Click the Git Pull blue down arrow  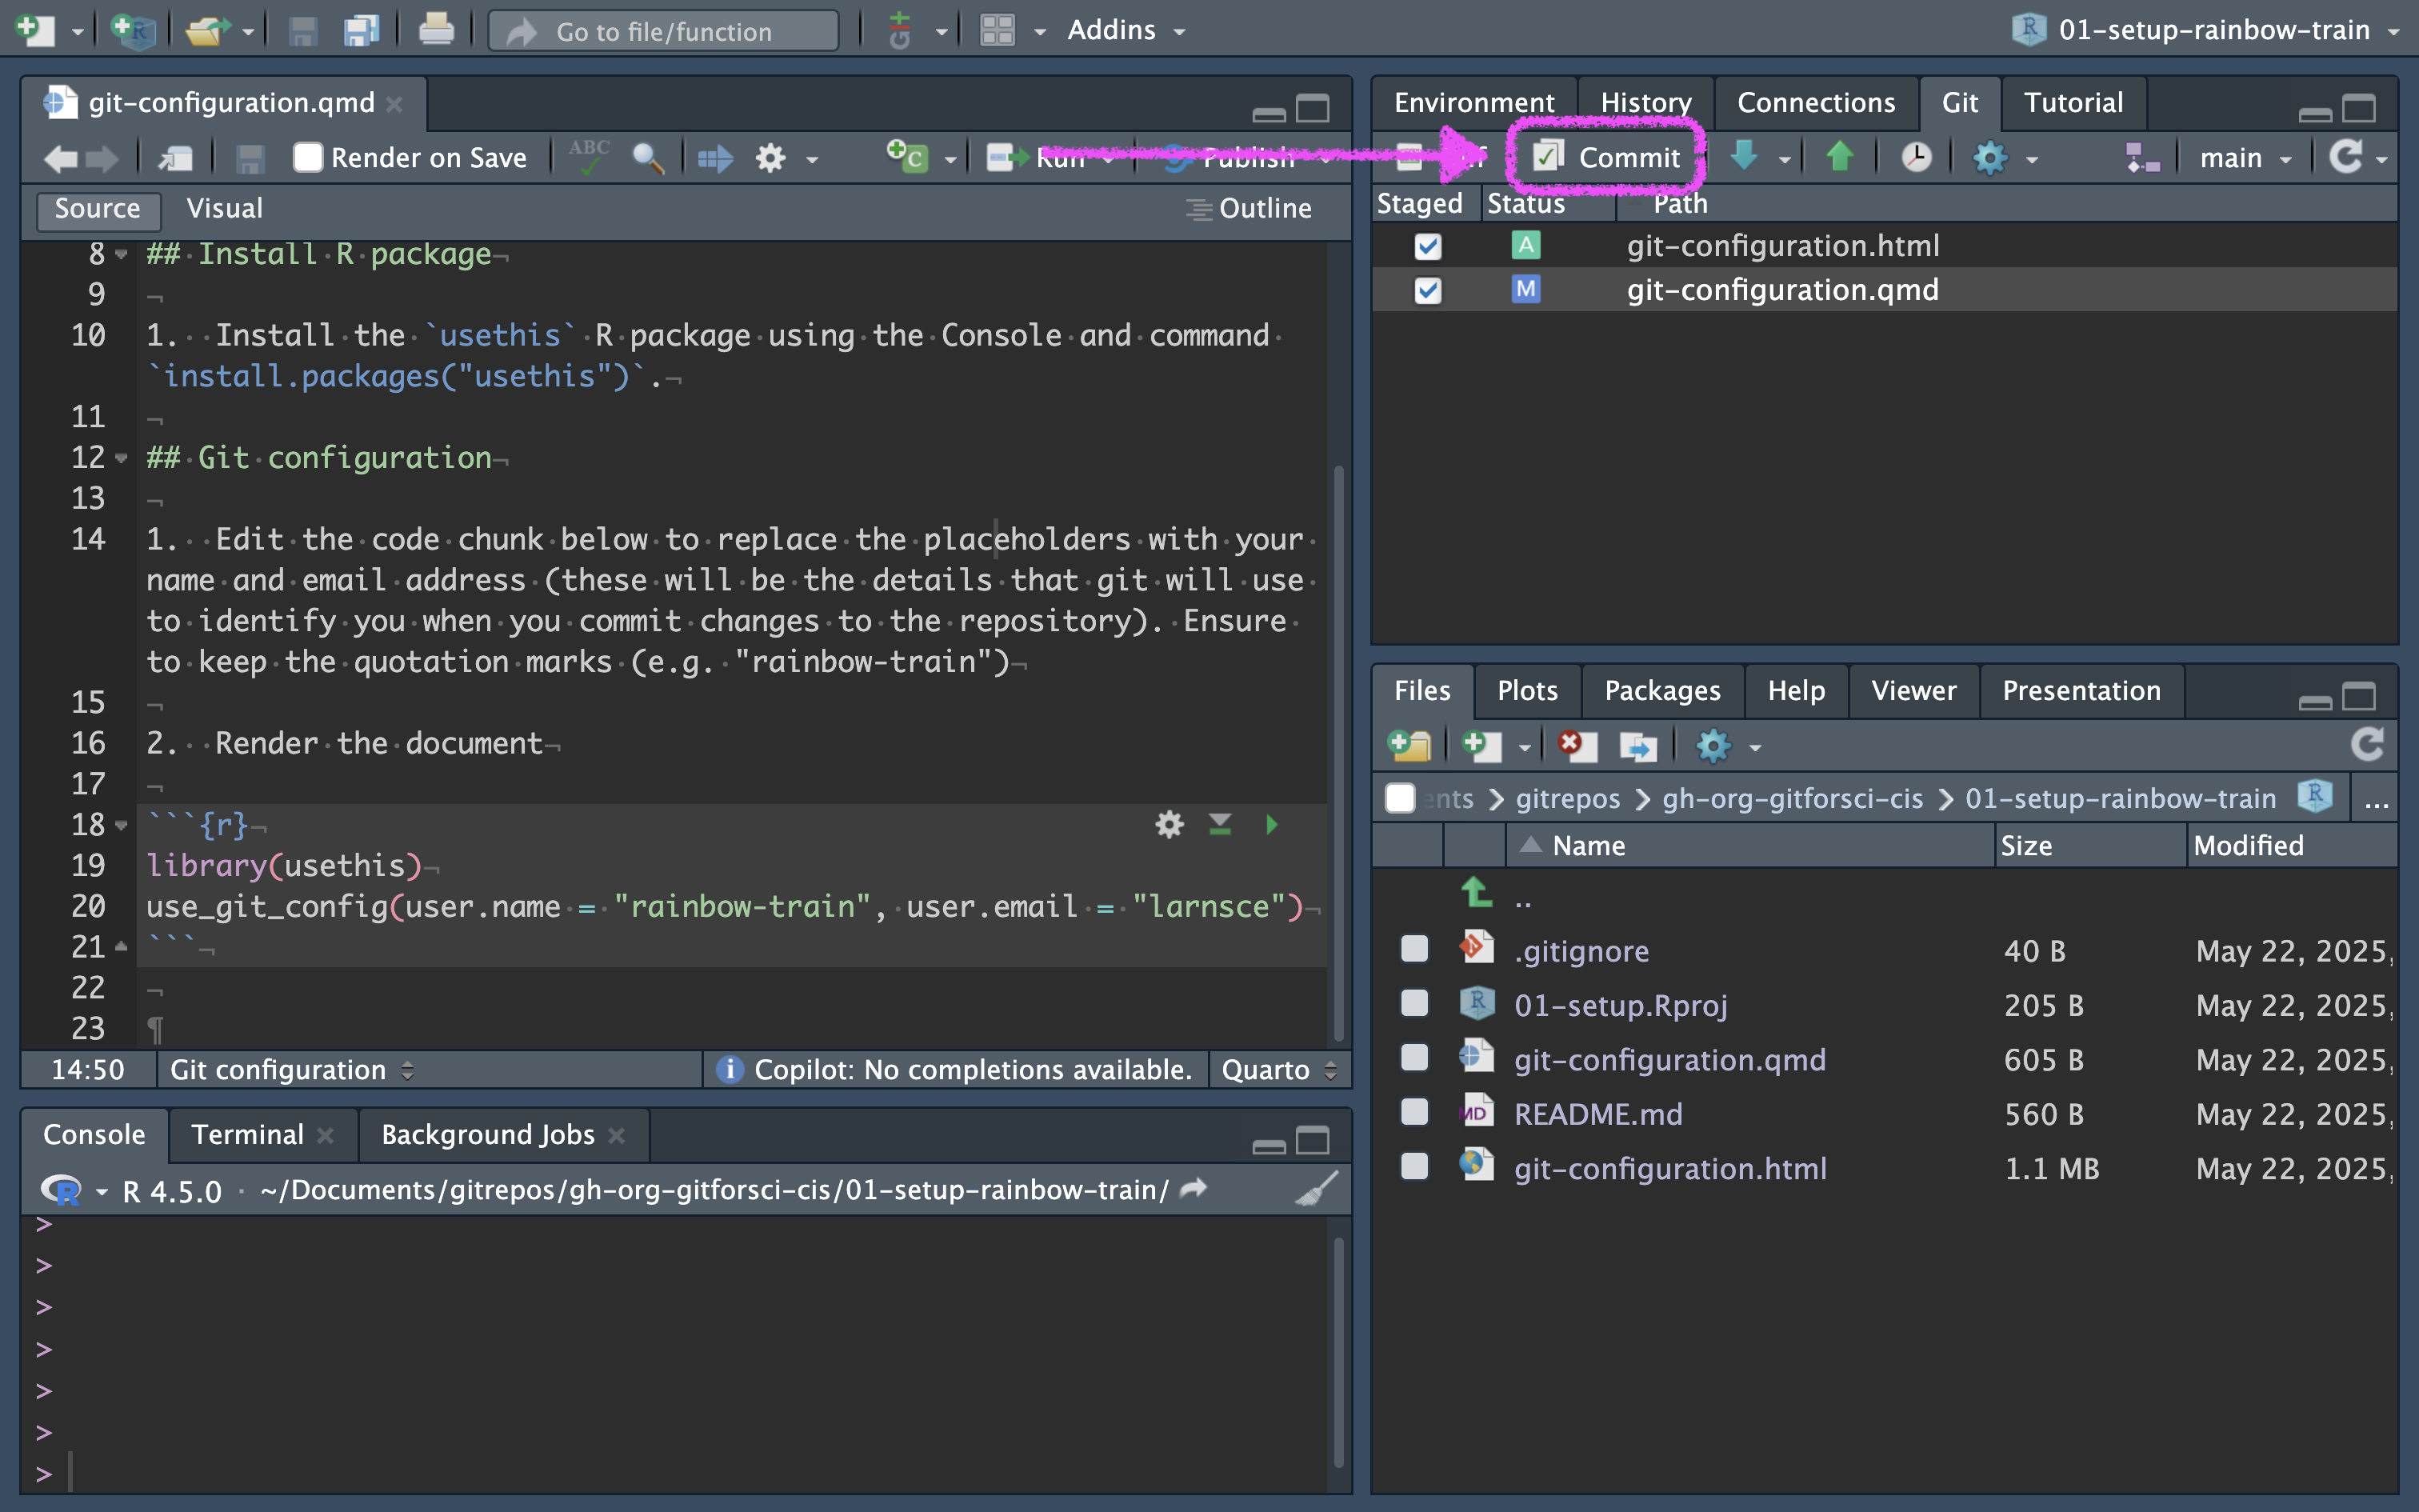point(1745,156)
